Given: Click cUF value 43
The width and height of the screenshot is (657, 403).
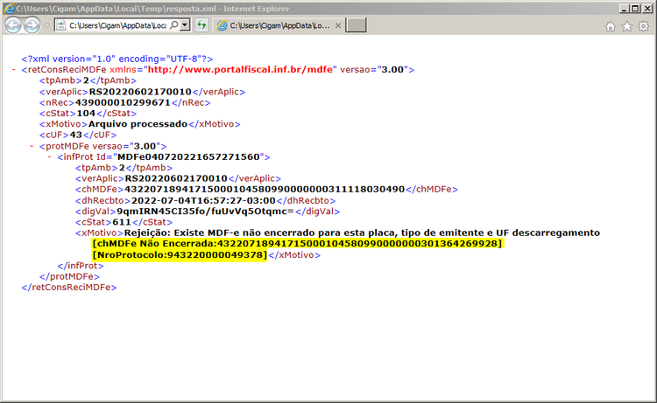Looking at the screenshot, I should tap(76, 135).
